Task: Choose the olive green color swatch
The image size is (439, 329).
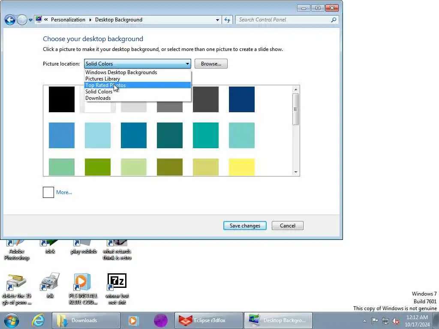Action: tap(170, 167)
